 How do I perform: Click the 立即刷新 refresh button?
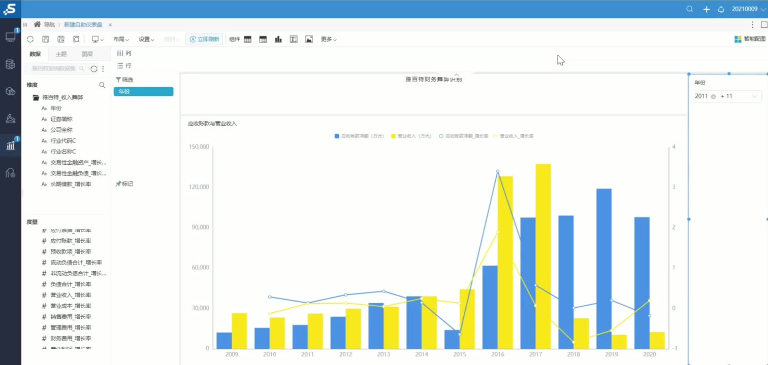click(204, 39)
